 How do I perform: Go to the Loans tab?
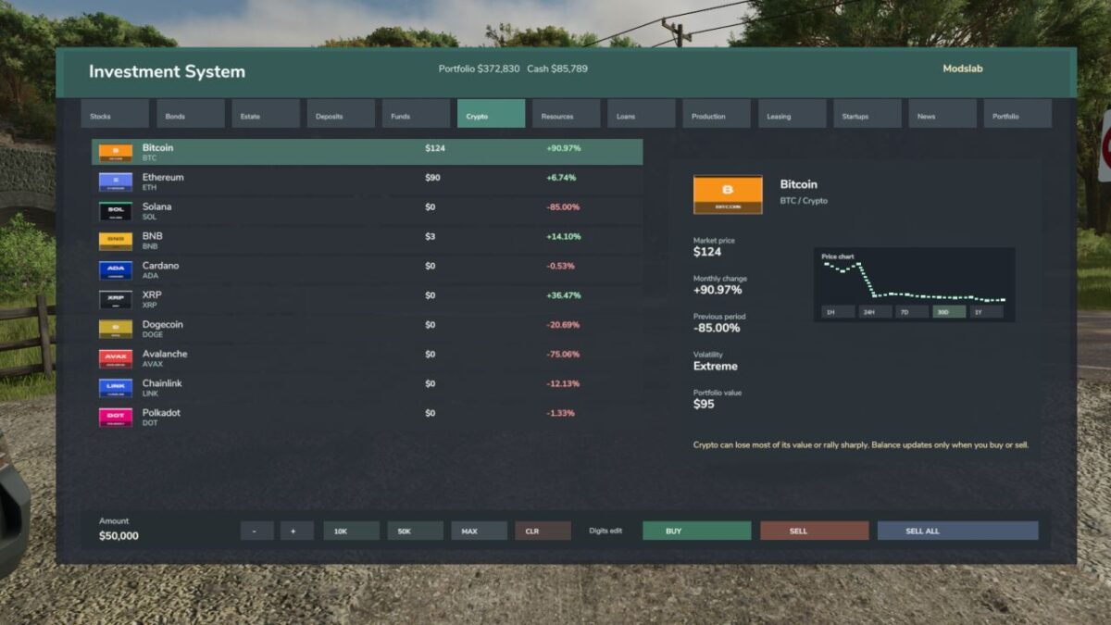641,114
